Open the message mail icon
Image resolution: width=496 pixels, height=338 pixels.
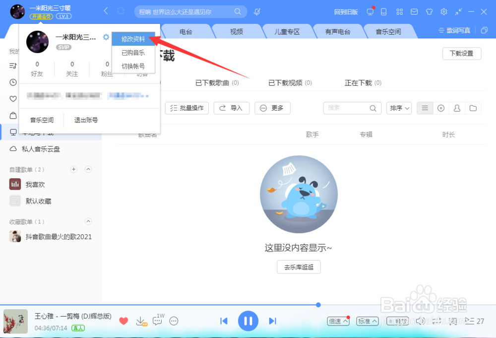(414, 12)
